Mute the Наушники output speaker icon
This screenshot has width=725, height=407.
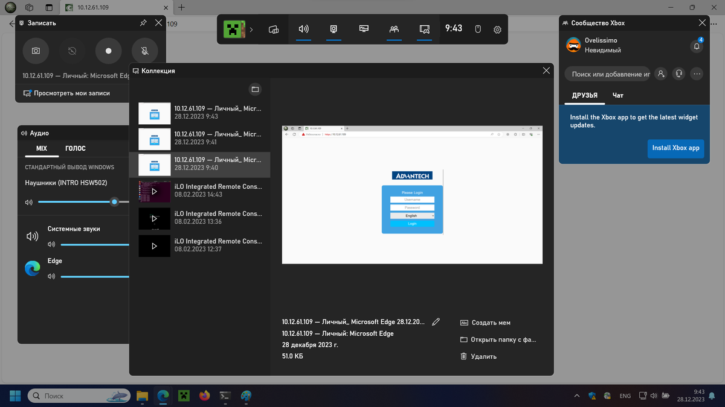click(28, 202)
